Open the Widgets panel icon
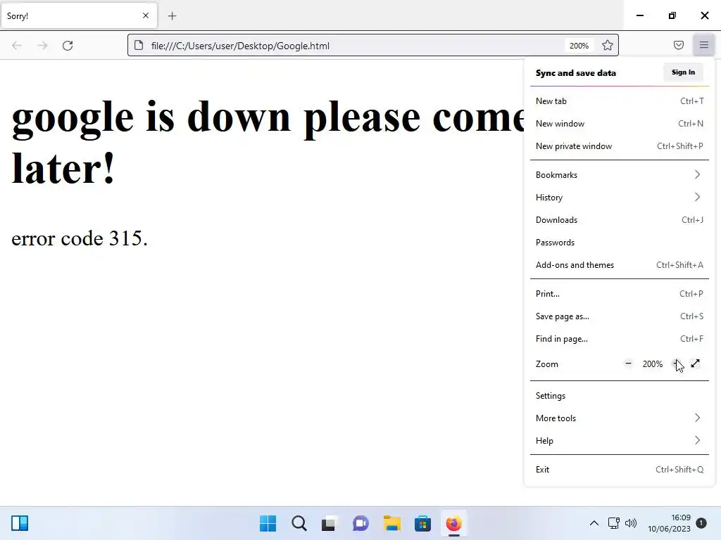 [20, 523]
